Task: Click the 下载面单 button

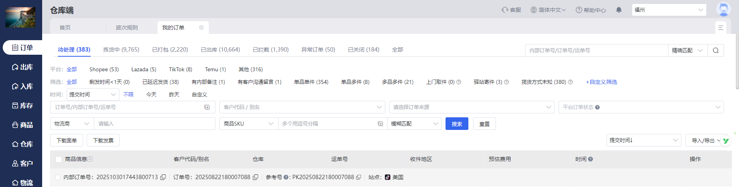Action: [67, 140]
